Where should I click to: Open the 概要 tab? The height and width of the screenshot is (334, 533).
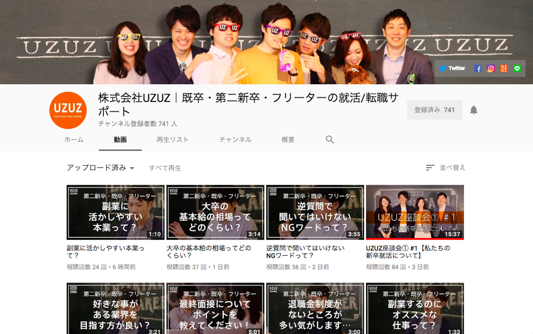point(288,139)
